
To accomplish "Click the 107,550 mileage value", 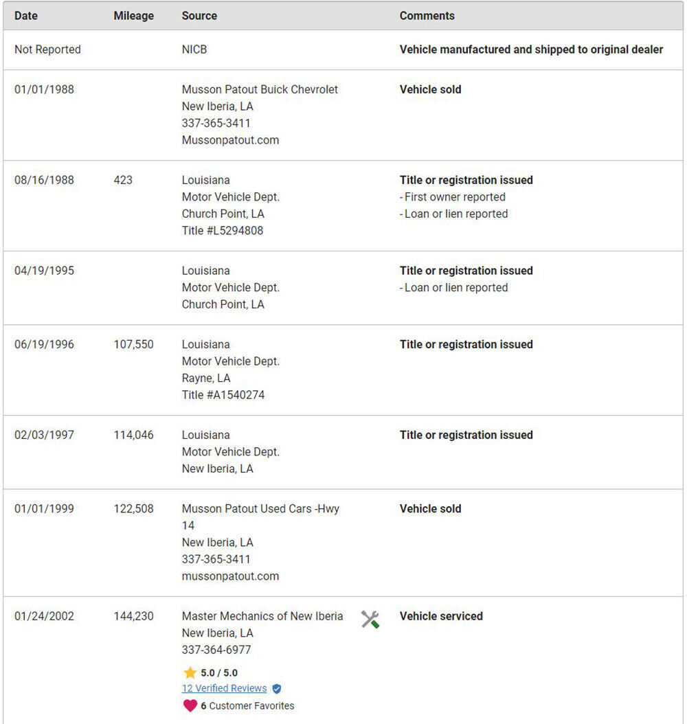I will [133, 344].
